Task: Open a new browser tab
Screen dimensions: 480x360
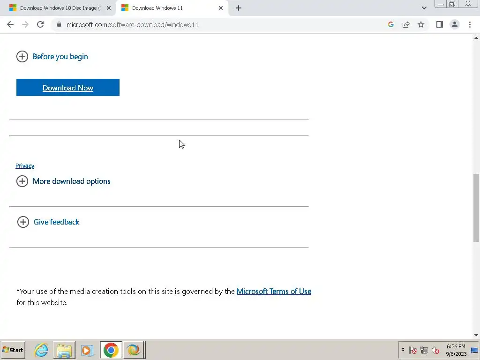Action: [x=239, y=8]
